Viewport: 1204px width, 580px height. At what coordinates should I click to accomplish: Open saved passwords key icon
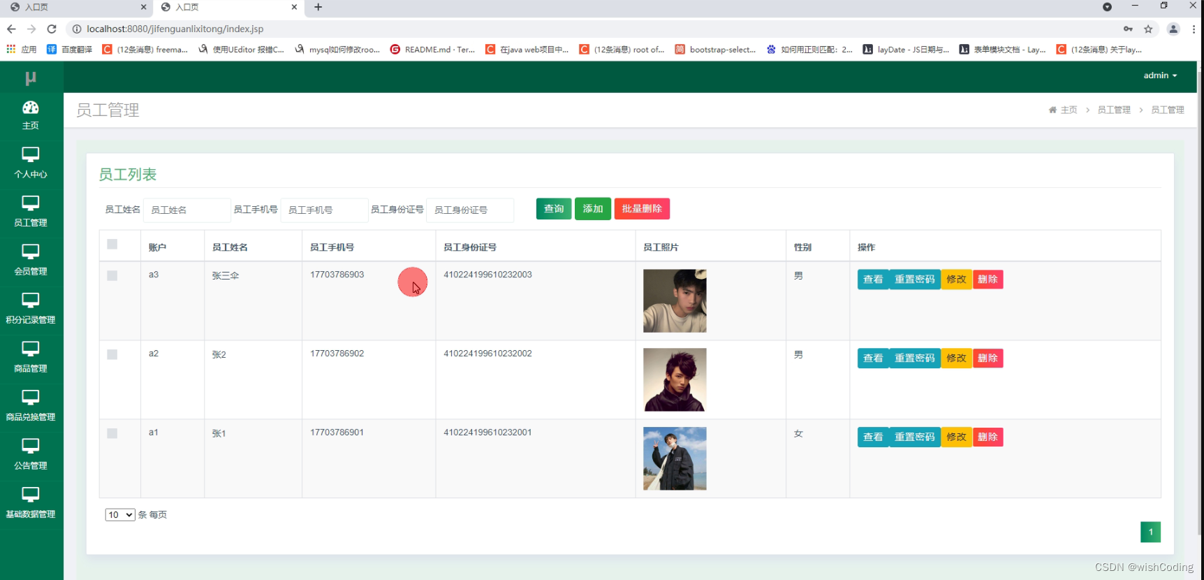(1128, 29)
